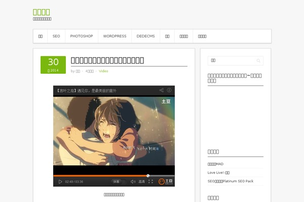Click the article headline title
Image resolution: width=304 pixels, height=202 pixels.
pyautogui.click(x=107, y=60)
